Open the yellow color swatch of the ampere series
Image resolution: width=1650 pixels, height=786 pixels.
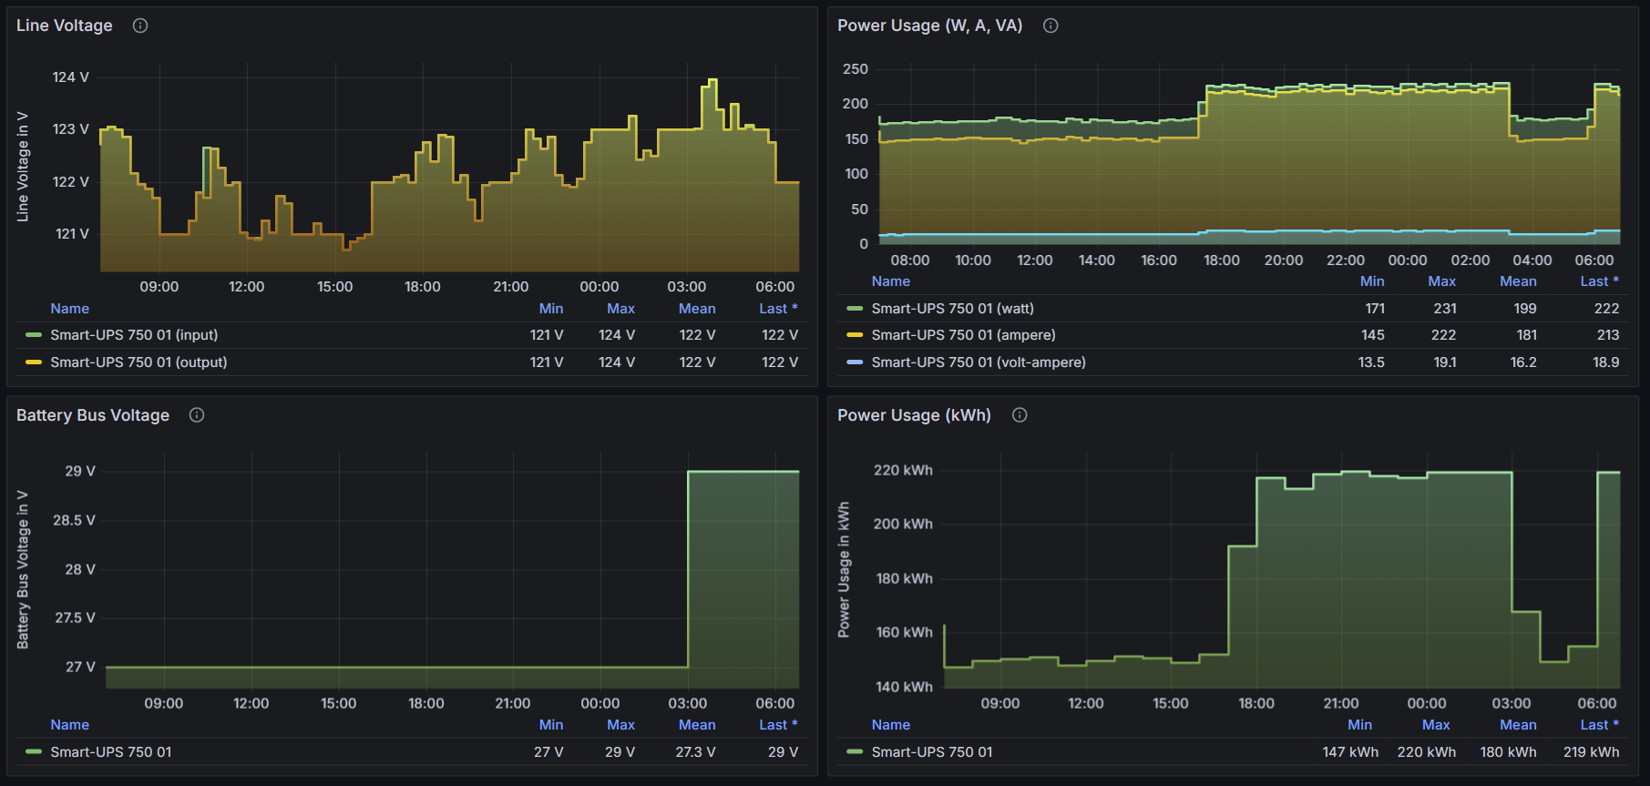pyautogui.click(x=855, y=335)
